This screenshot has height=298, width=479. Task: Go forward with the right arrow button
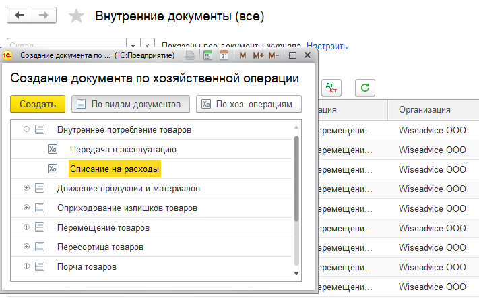pyautogui.click(x=44, y=15)
